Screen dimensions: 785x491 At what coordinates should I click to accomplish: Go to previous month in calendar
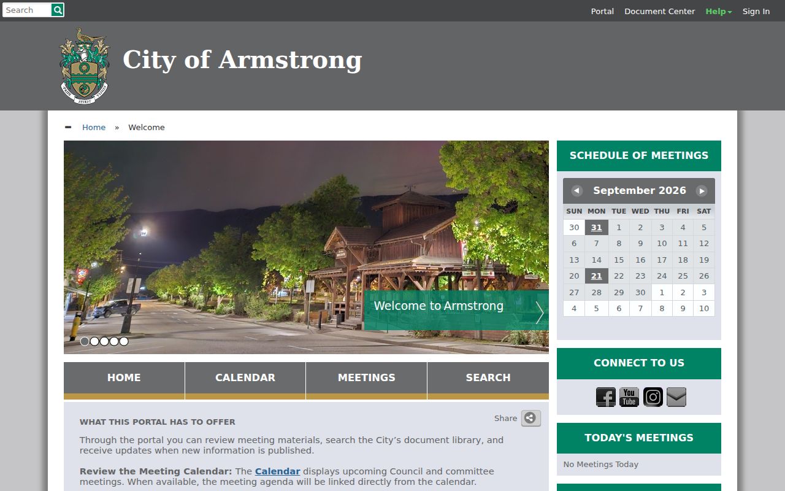(576, 191)
